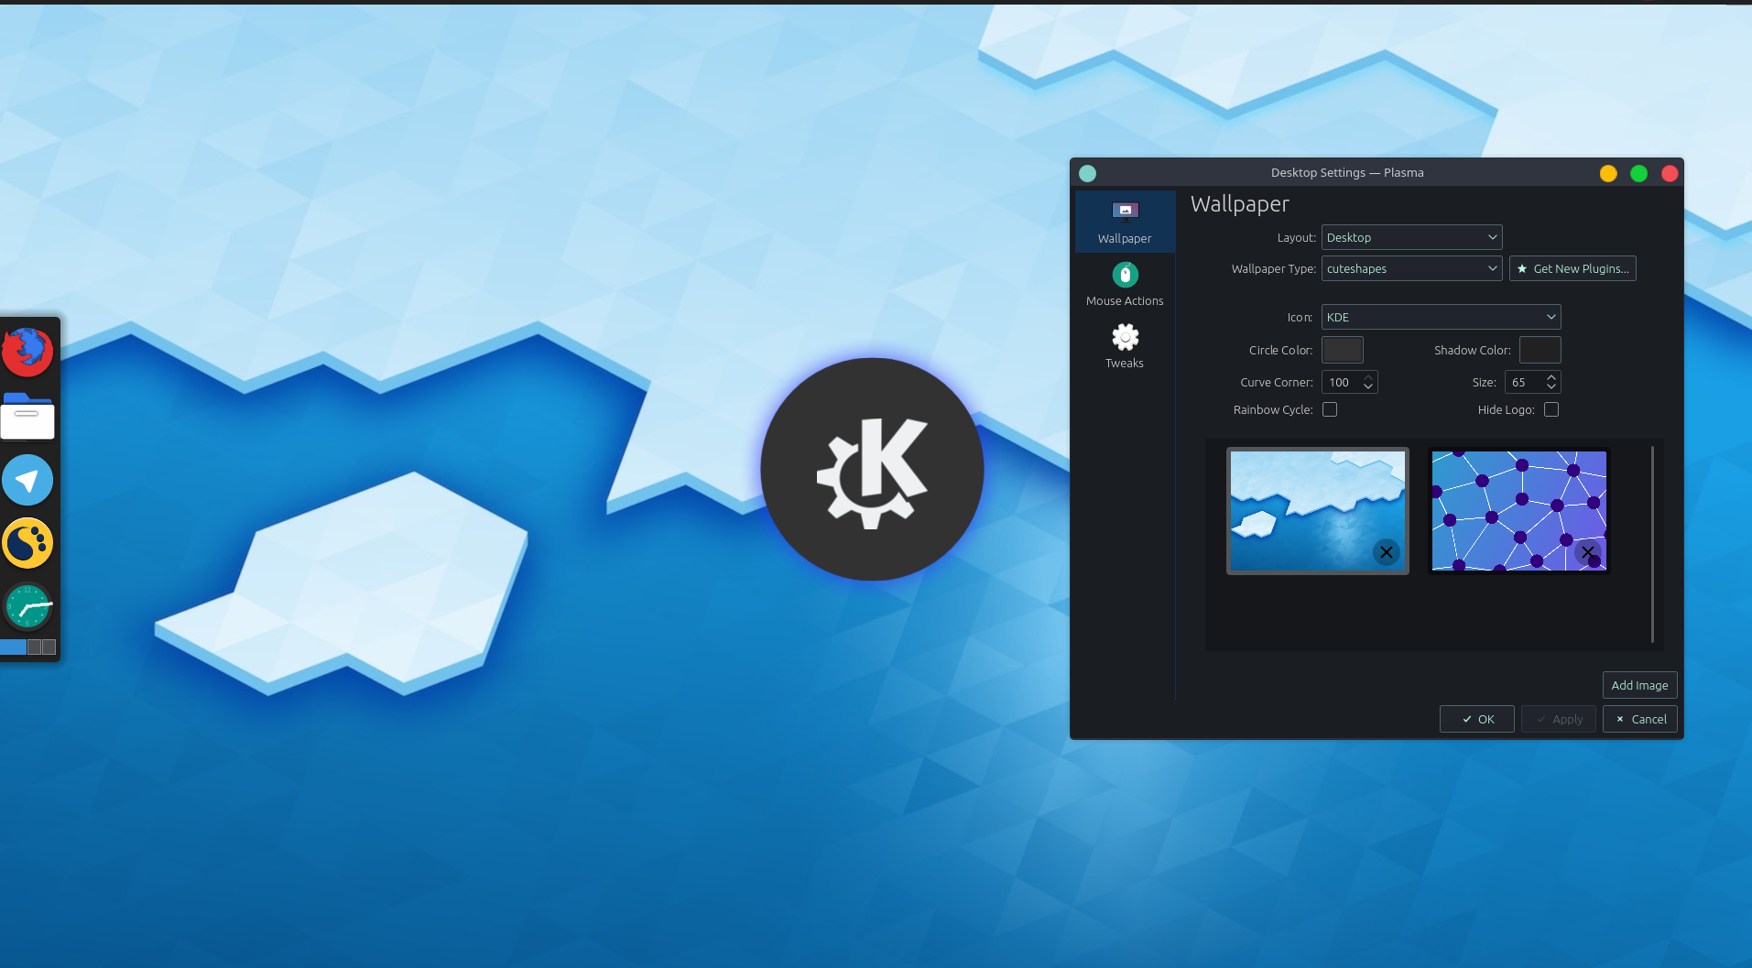Open the Icon dropdown showing KDE
Screen dimensions: 1752x968
click(1441, 317)
